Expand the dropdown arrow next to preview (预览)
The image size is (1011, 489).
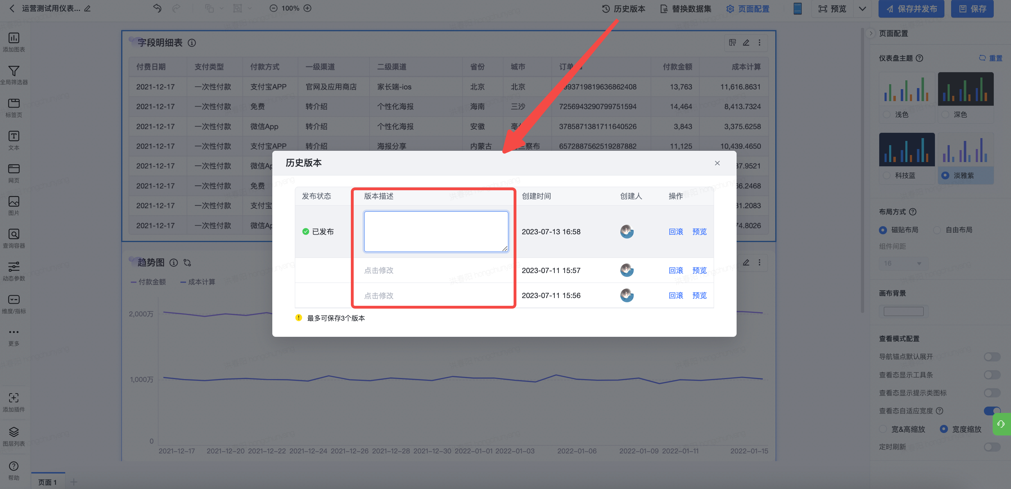(862, 9)
